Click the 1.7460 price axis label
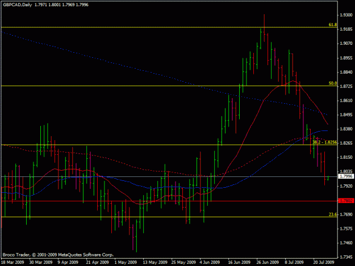The height and width of the screenshot is (266, 355). click(346, 243)
